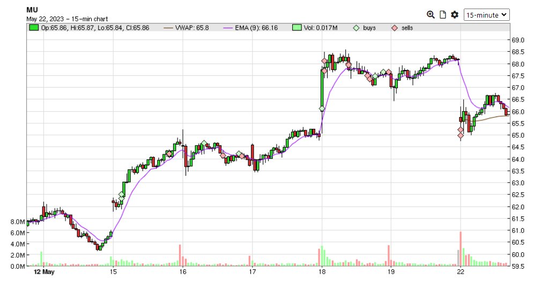
Task: Click the 4.0M volume axis label
Action: [x=18, y=244]
